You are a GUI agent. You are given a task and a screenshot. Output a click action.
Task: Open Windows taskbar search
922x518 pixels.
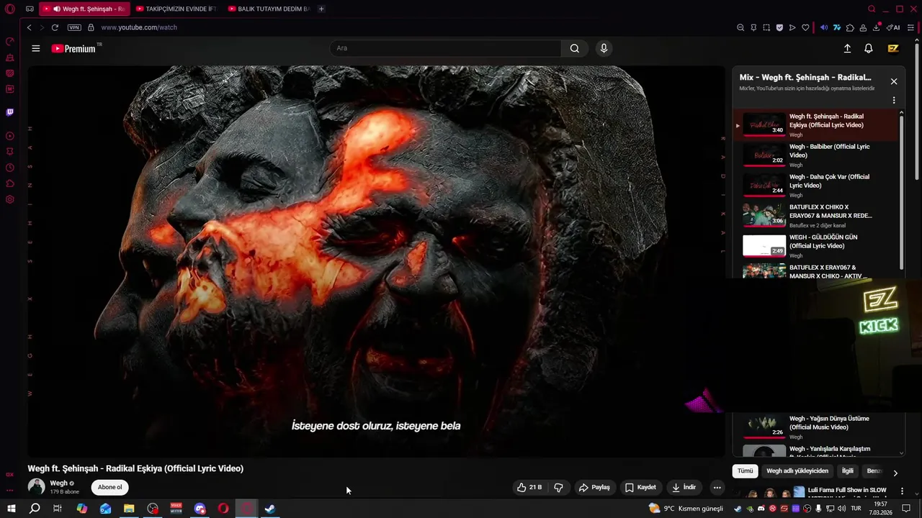[35, 509]
